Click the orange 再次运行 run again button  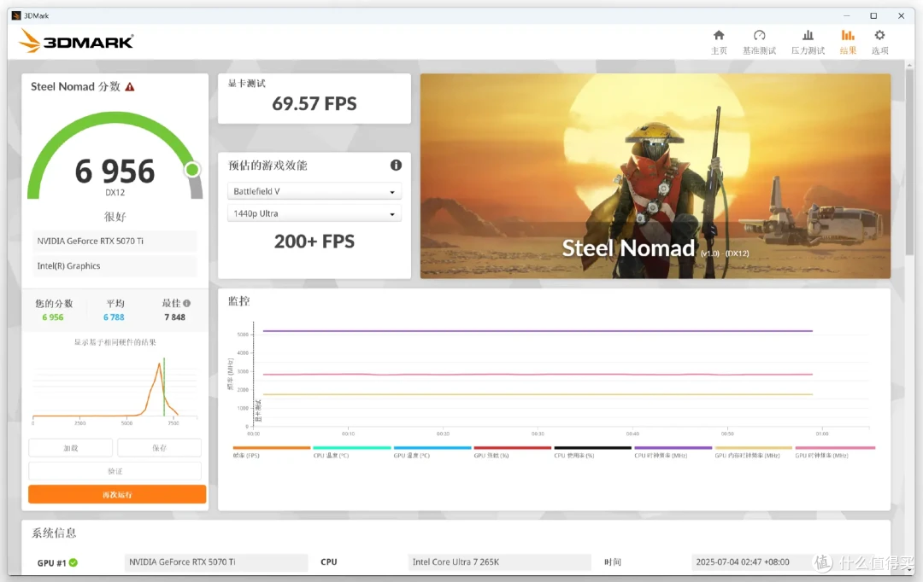click(117, 494)
